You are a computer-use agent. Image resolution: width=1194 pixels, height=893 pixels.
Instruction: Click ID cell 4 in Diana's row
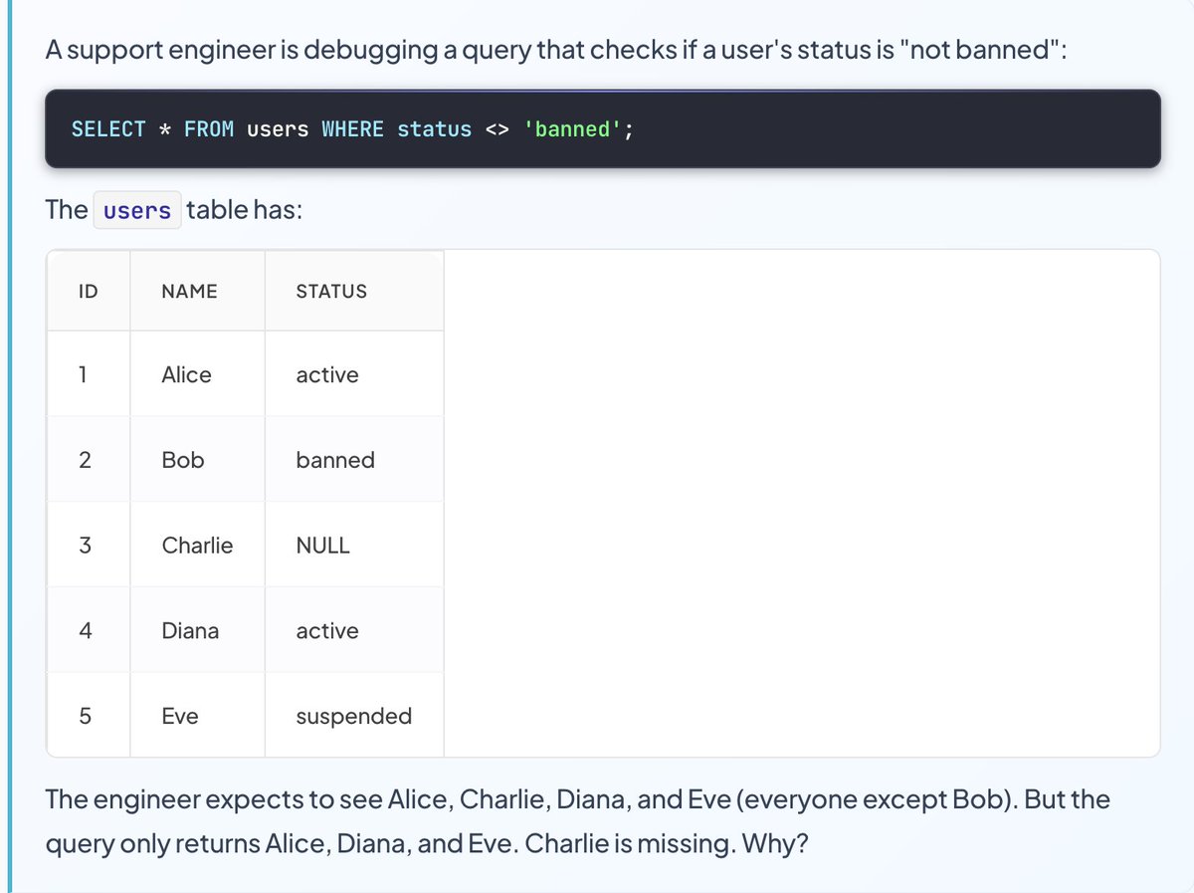tap(89, 631)
